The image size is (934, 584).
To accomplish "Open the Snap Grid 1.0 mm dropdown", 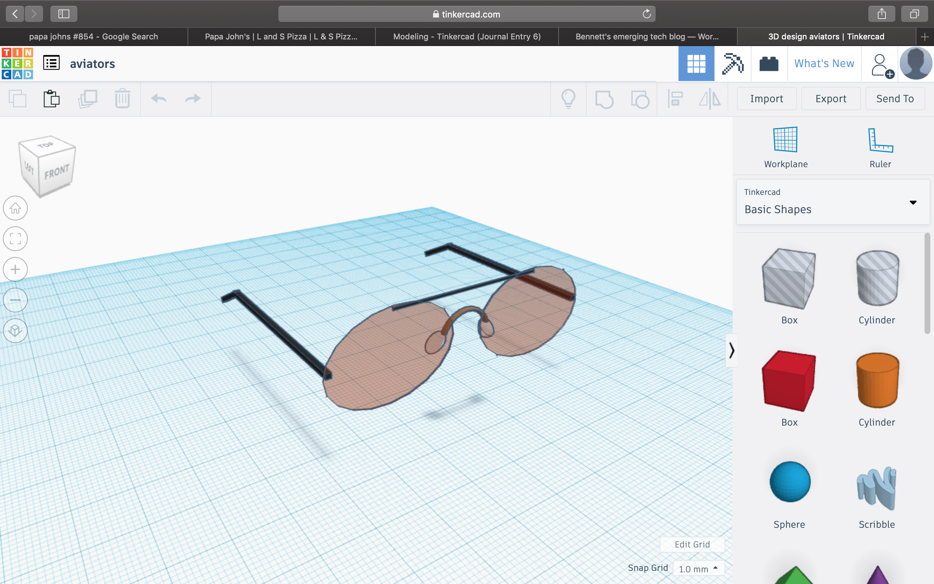I will point(699,569).
